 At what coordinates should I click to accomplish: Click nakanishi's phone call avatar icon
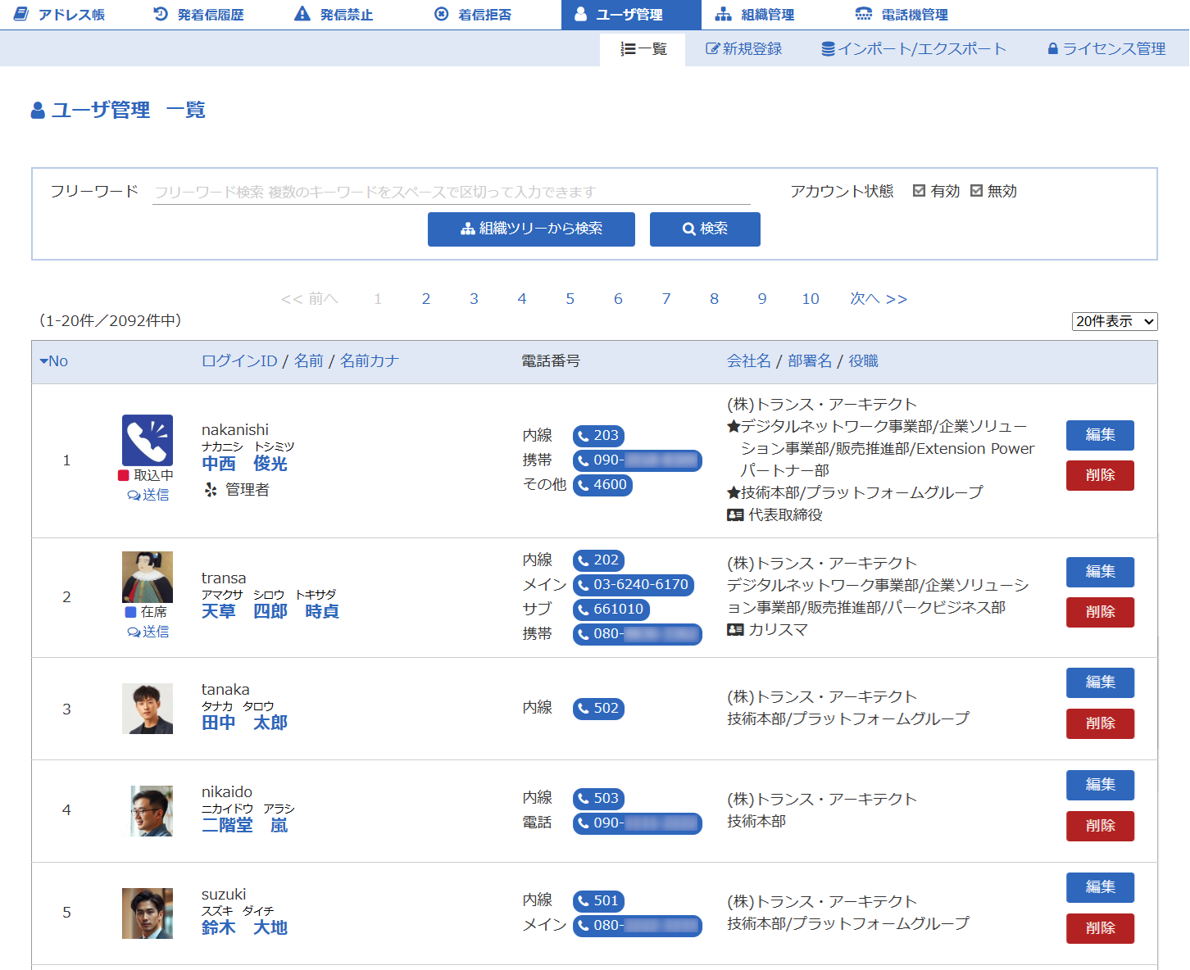(x=148, y=440)
